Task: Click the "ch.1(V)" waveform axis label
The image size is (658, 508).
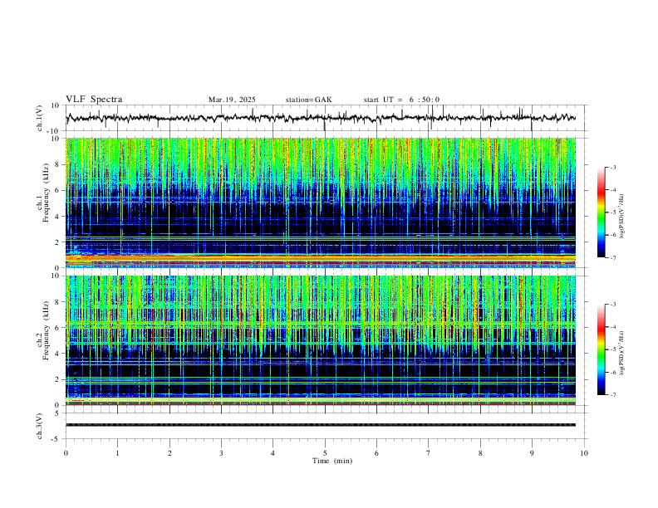Action: point(40,118)
